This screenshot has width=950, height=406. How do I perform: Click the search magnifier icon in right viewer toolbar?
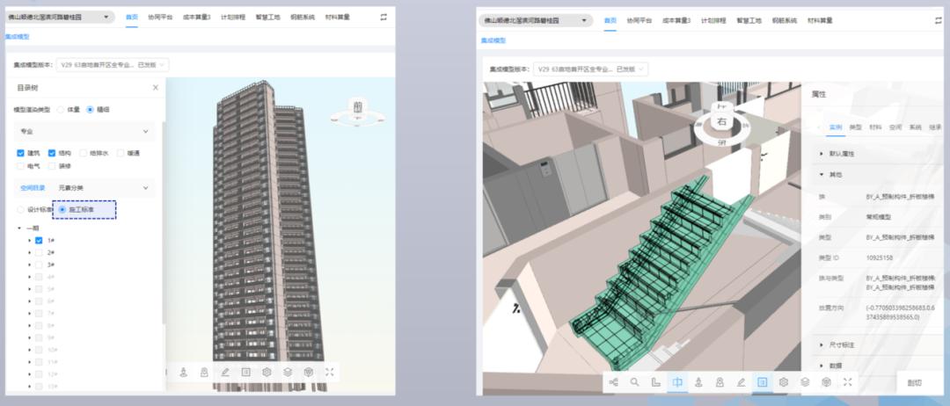(635, 382)
